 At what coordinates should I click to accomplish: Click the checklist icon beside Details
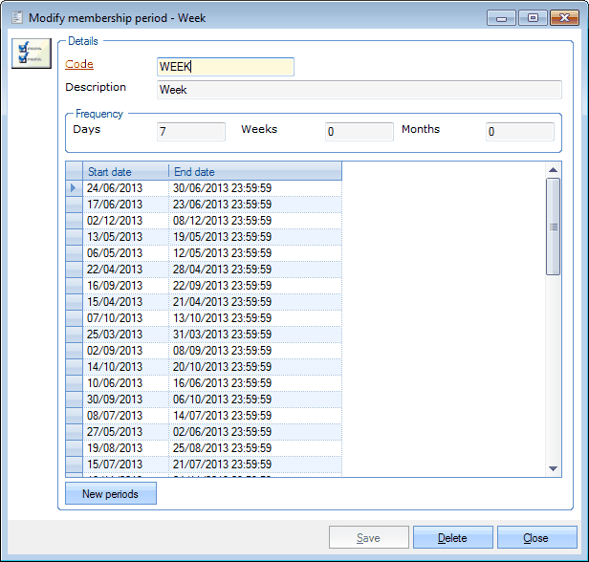click(x=31, y=54)
